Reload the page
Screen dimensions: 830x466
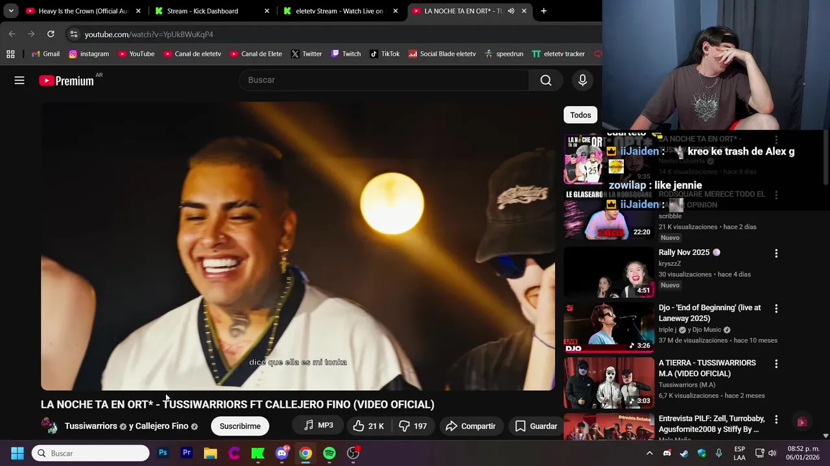coord(51,34)
